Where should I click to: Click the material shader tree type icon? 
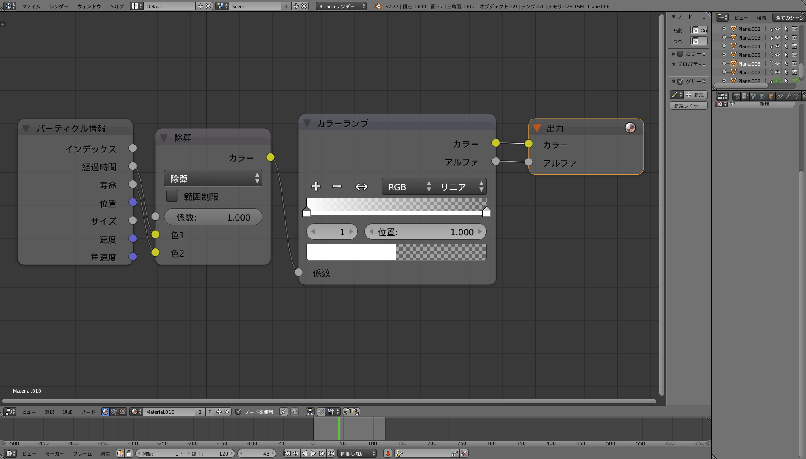point(105,412)
